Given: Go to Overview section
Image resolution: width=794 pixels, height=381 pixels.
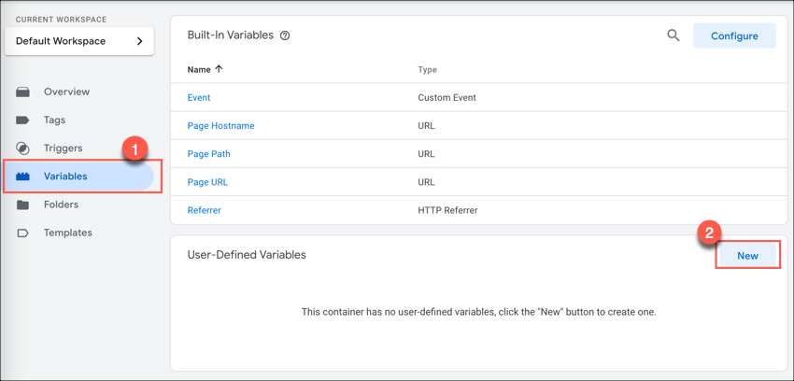Looking at the screenshot, I should 66,92.
